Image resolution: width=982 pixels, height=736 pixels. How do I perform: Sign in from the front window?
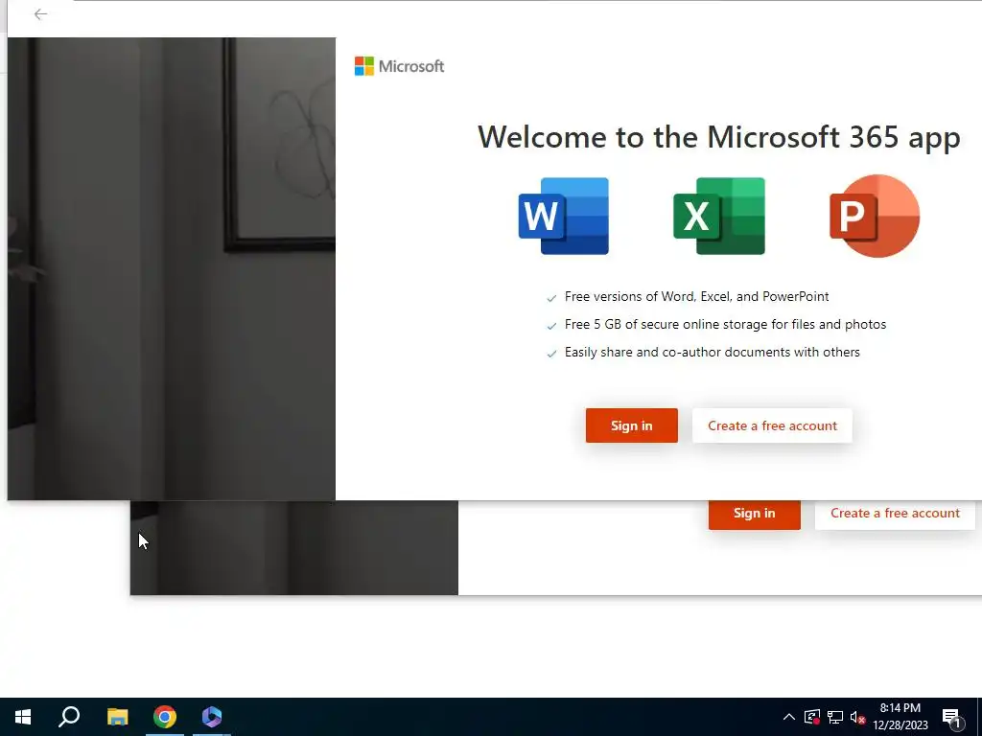coord(631,425)
